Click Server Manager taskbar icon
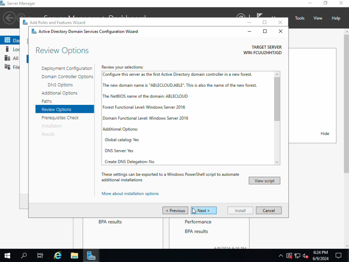349x262 pixels. click(x=91, y=255)
